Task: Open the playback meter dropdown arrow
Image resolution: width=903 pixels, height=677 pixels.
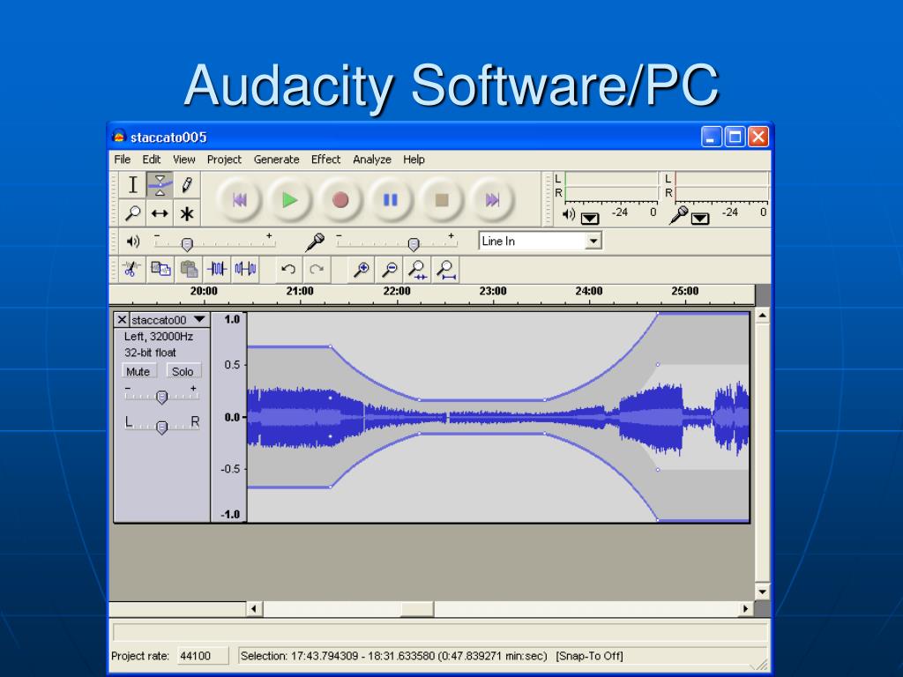Action: (590, 219)
